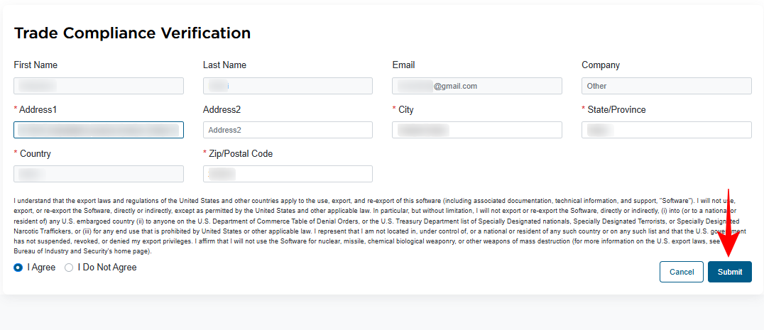
Task: Focus the Zip/Postal Code input
Action: point(288,174)
